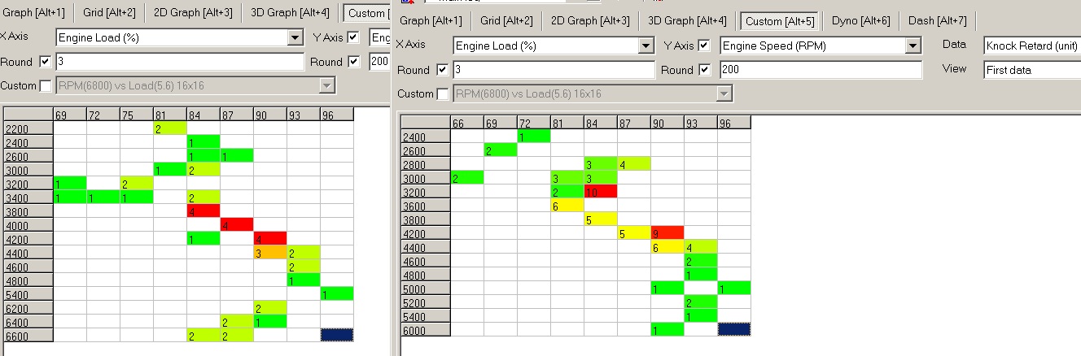Click the Knock Retard (unit) Data field
The height and width of the screenshot is (356, 1081).
click(1031, 46)
